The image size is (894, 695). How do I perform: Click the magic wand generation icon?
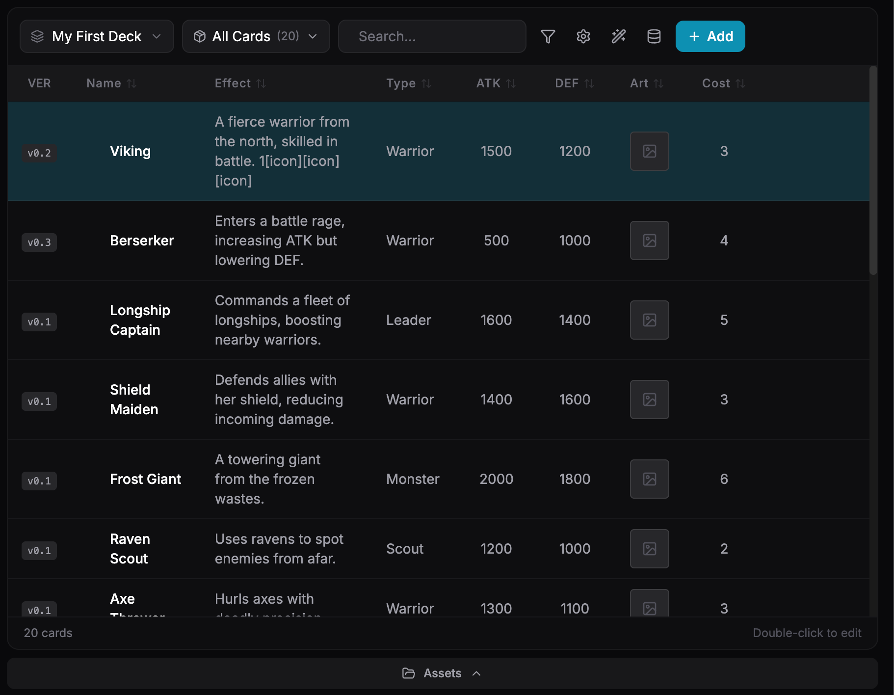click(x=618, y=36)
